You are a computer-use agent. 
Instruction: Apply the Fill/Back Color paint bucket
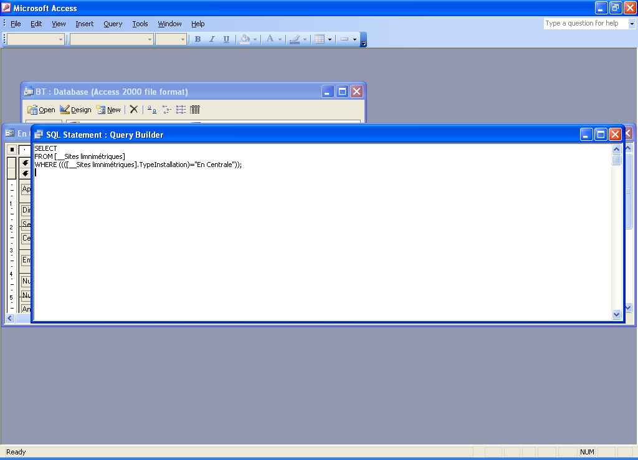point(245,39)
